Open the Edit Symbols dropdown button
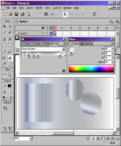 (x=117, y=21)
